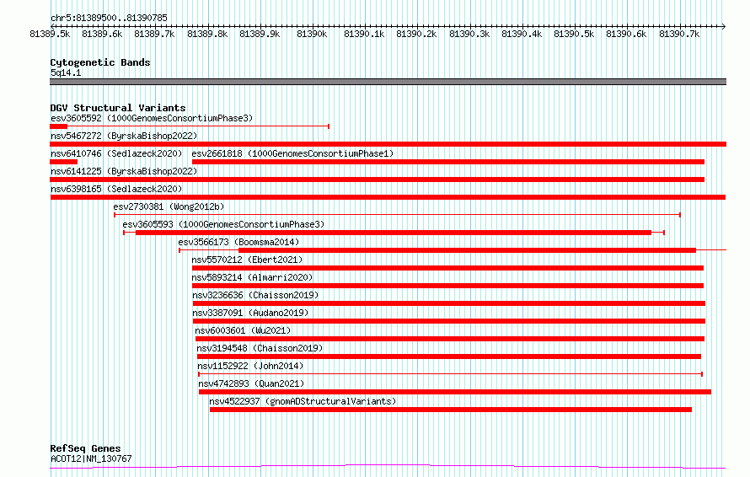Click the red bar under nsv4742893

[455, 392]
